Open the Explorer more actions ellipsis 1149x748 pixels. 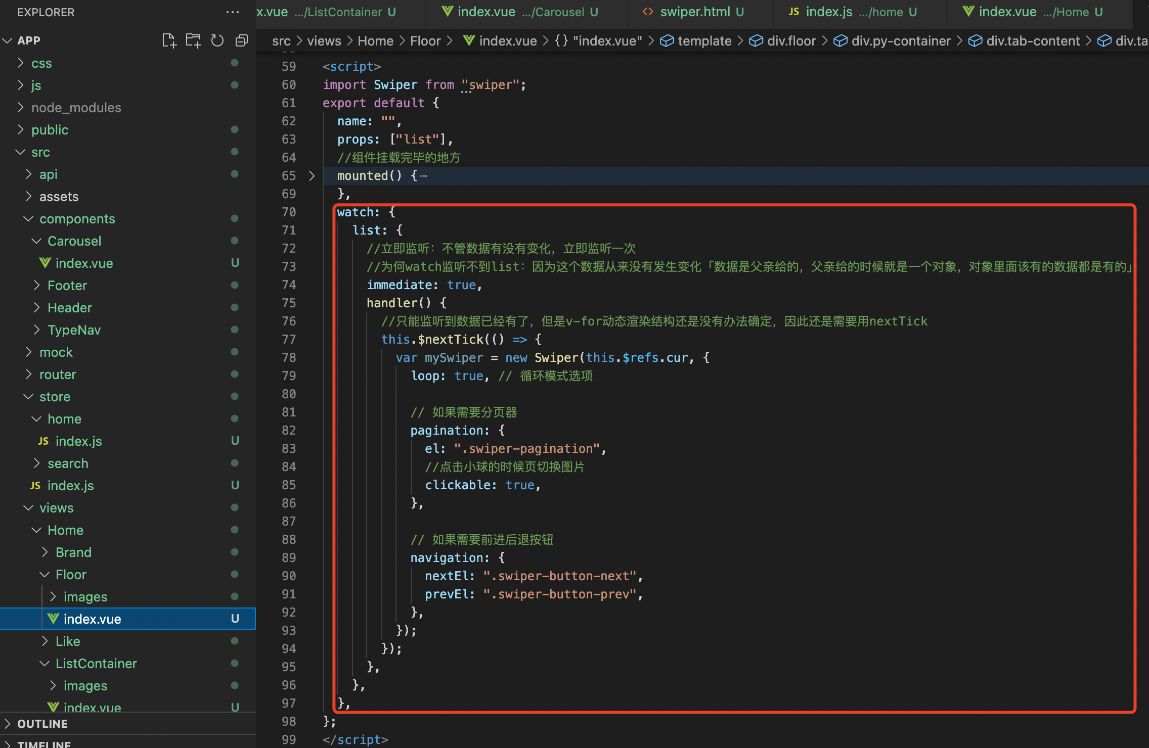coord(233,12)
